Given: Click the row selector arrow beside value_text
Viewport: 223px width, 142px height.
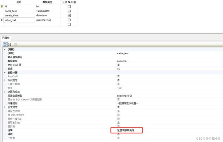Looking at the screenshot, I should pos(1,20).
